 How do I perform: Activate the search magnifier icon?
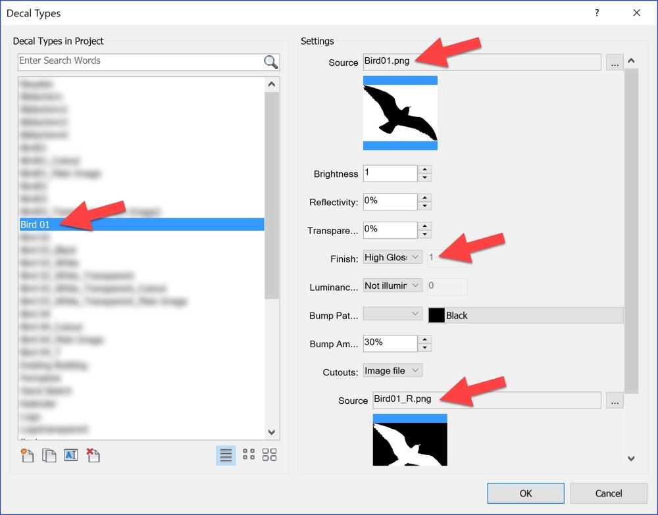point(270,62)
